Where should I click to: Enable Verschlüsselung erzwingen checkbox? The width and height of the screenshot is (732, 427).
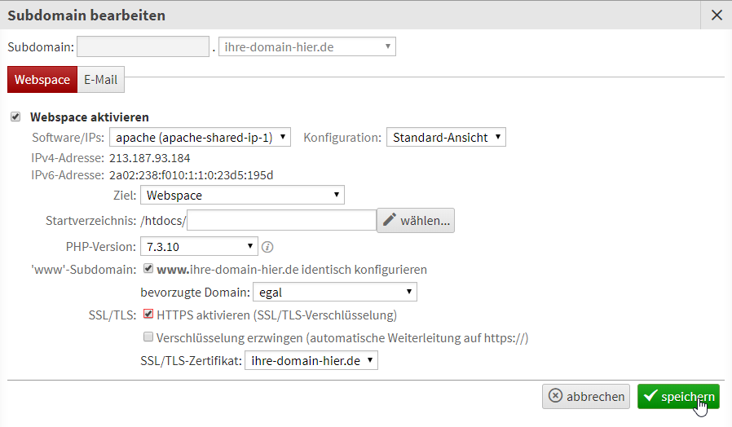(148, 337)
